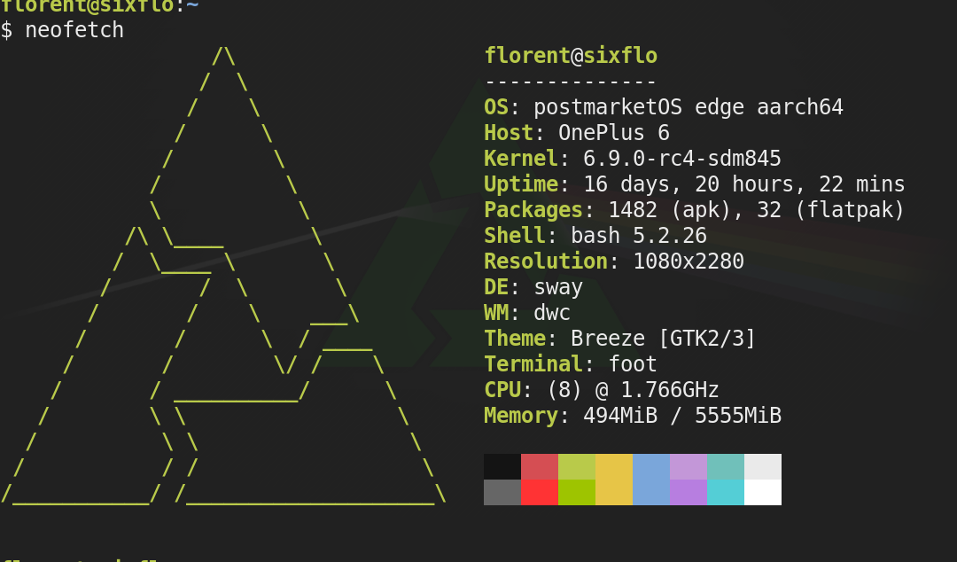Click the saturated violet color block
Image resolution: width=957 pixels, height=562 pixels.
tap(689, 492)
